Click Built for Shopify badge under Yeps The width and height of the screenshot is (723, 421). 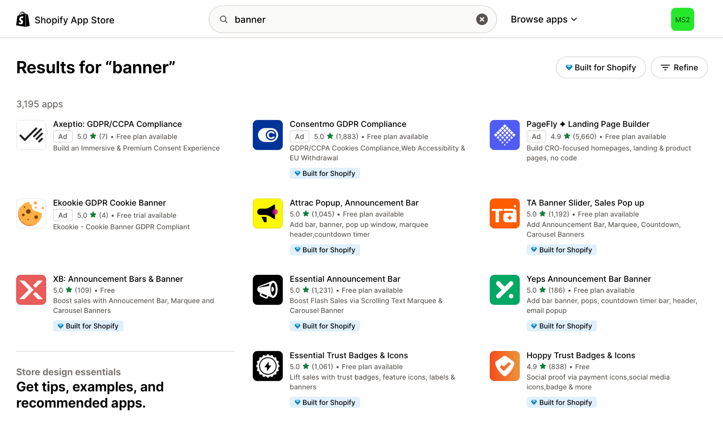tap(561, 326)
